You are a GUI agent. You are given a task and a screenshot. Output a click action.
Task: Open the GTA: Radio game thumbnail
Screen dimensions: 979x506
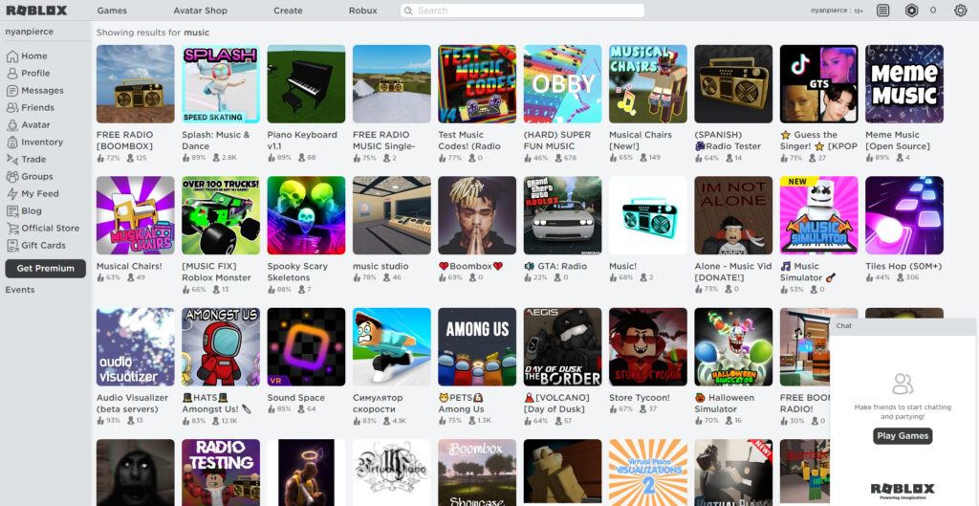click(562, 215)
